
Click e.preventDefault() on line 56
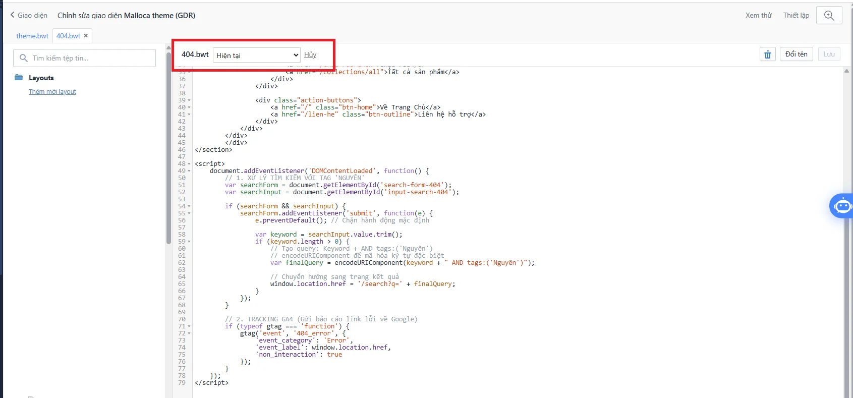click(x=291, y=220)
